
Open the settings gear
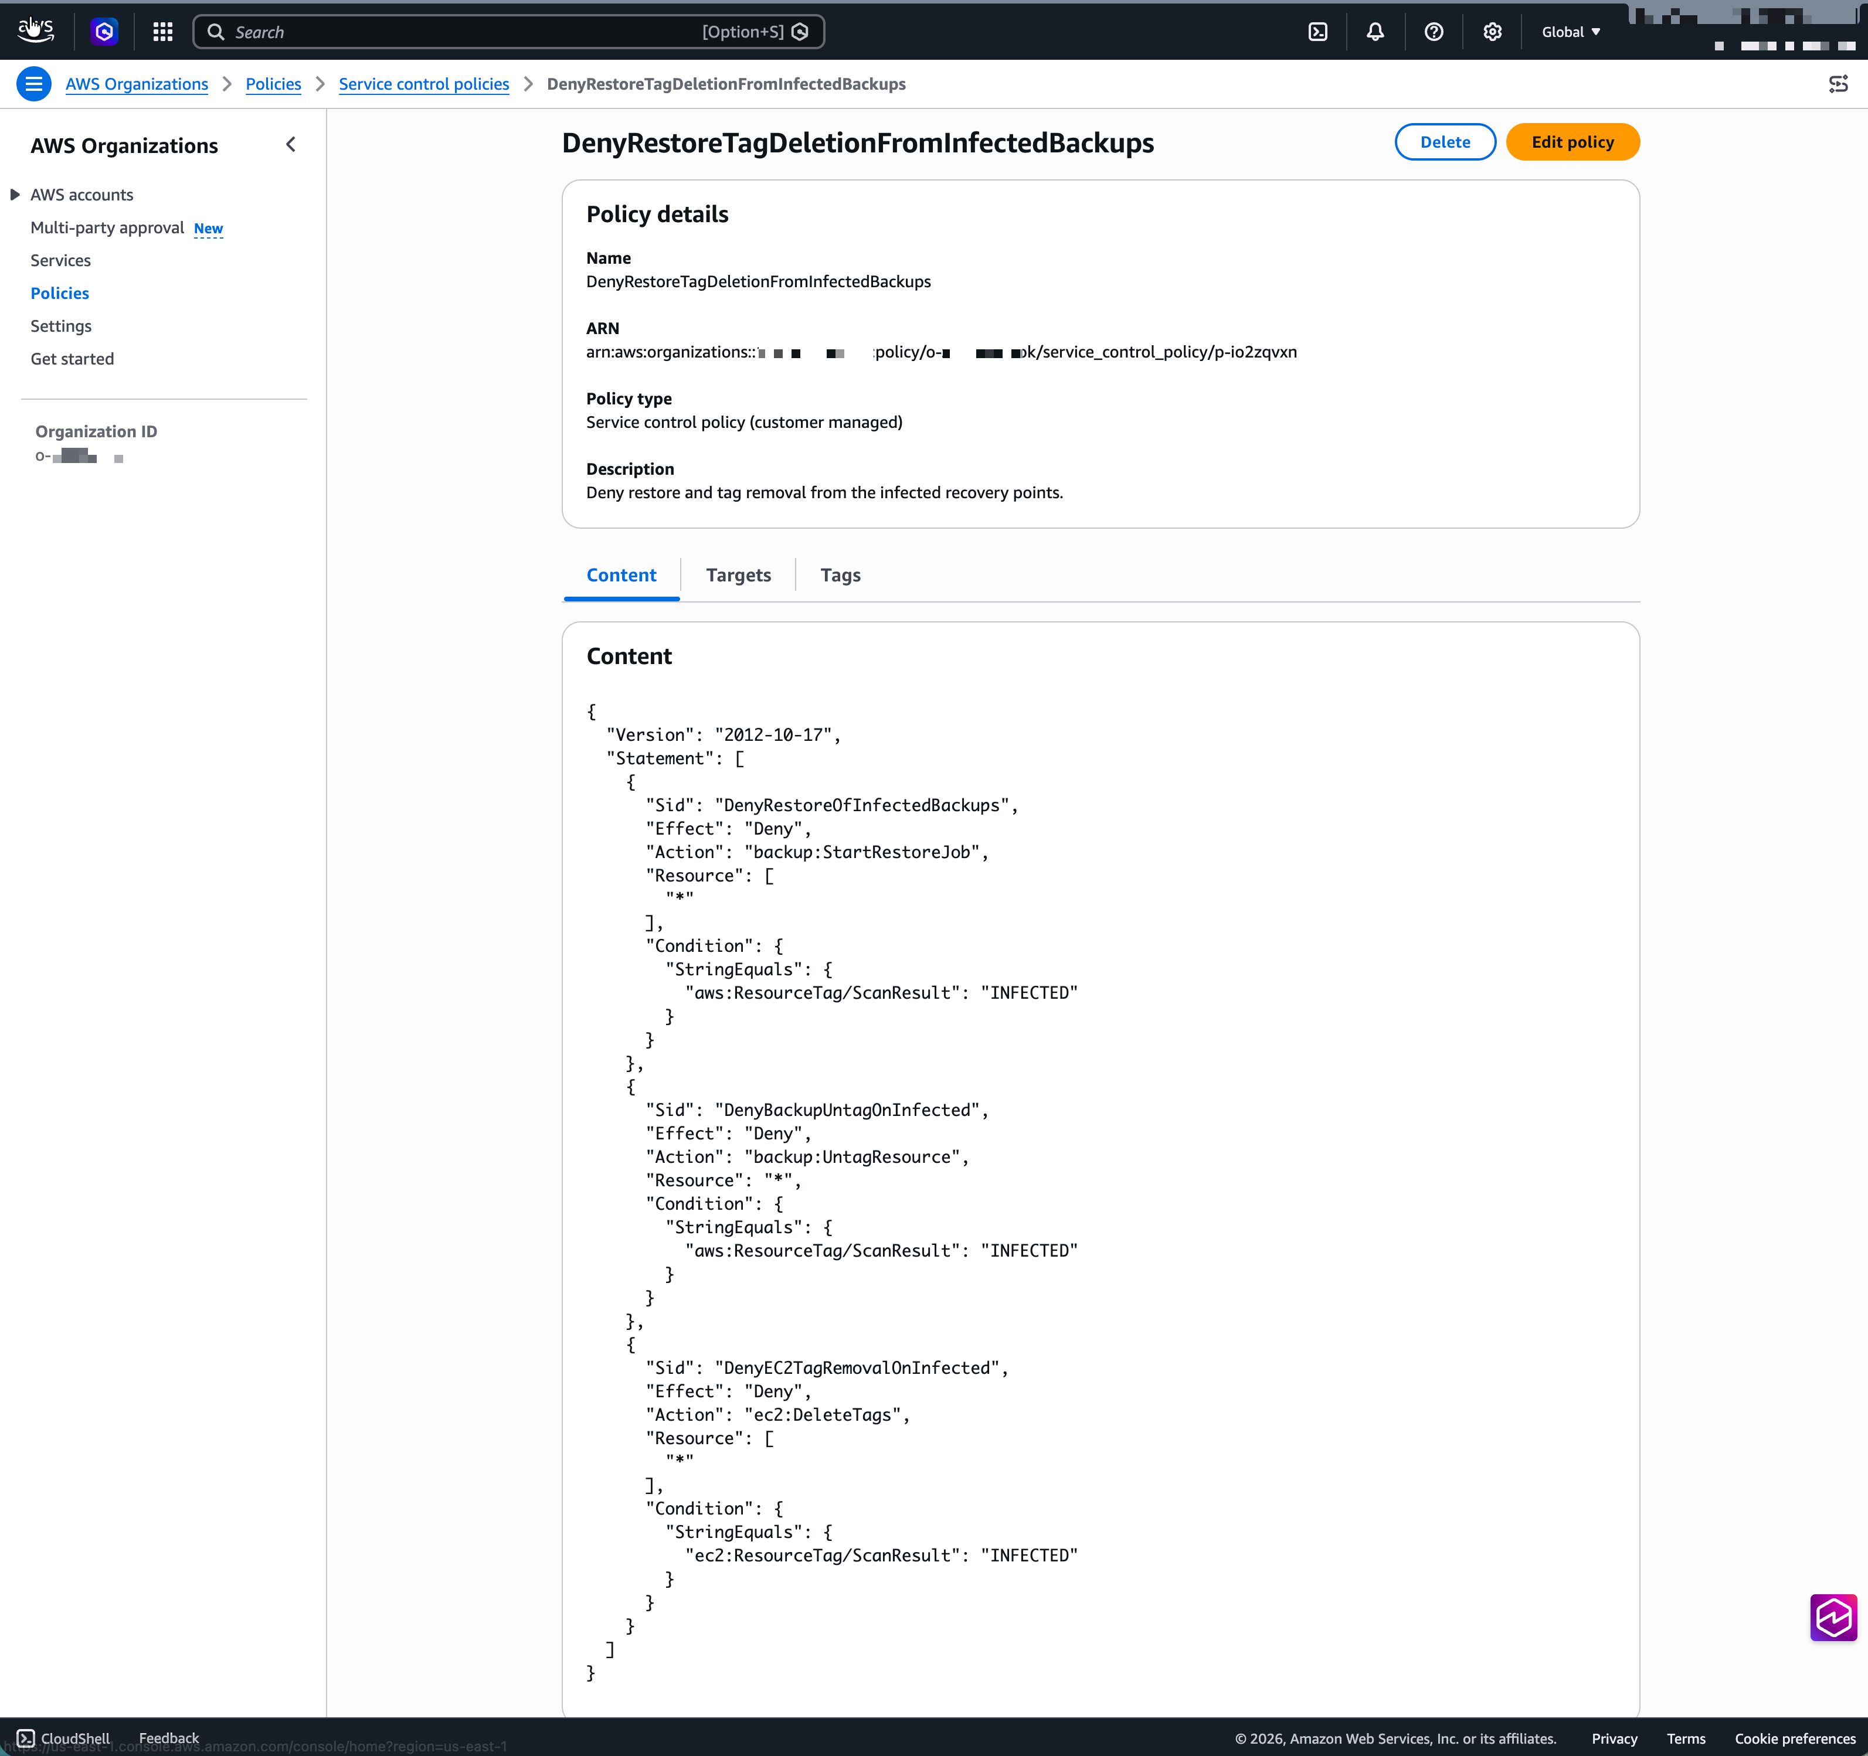coord(1491,32)
